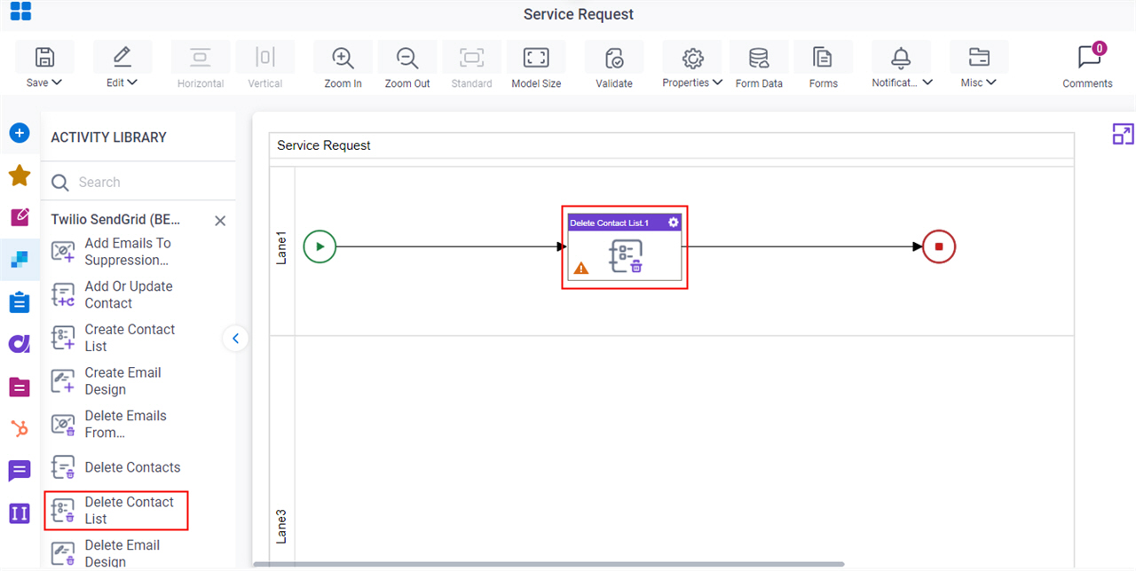Select Delete Contact List in library
The width and height of the screenshot is (1136, 571).
[x=116, y=511]
